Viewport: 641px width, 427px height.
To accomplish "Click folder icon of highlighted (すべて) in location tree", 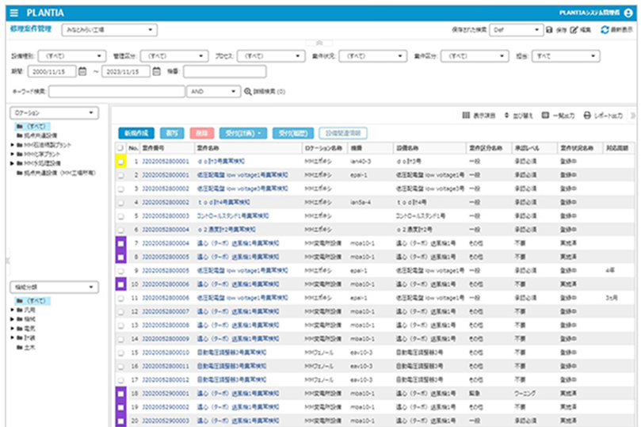I will click(x=19, y=126).
